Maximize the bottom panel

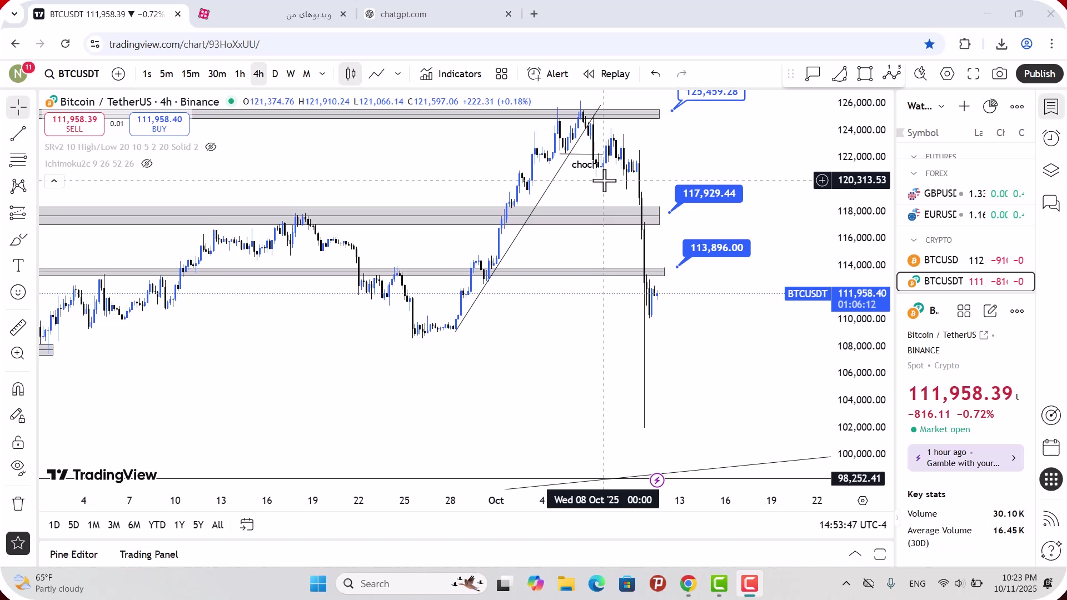(880, 554)
